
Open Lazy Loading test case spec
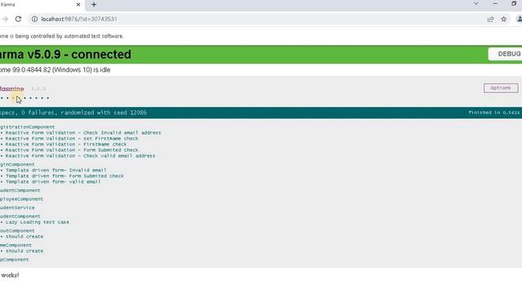click(38, 222)
